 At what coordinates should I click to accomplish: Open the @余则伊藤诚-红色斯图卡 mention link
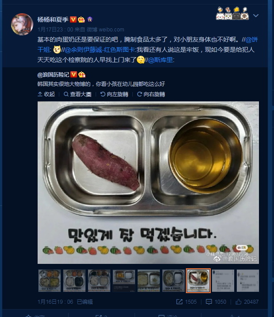100,50
